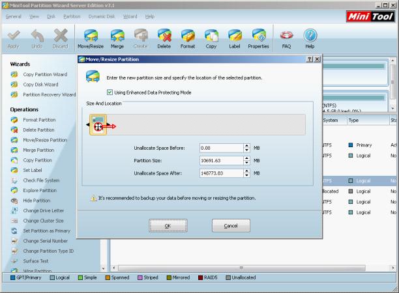Open the Dynamic Disk menu
Screen dimensions: 399x293
(102, 16)
